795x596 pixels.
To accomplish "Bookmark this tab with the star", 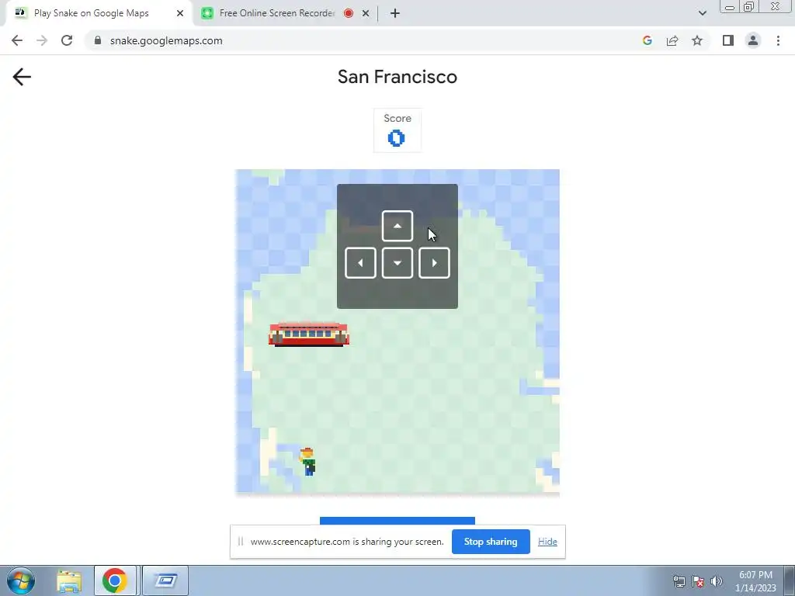I will tap(697, 40).
